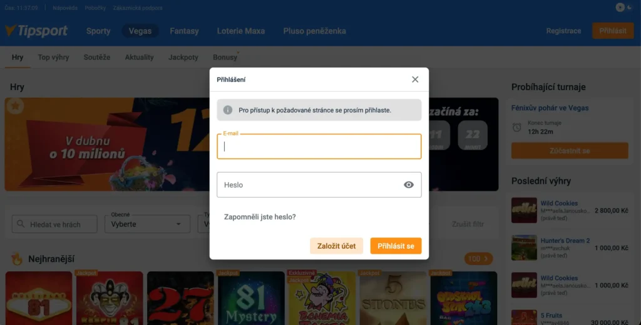Click the info icon in login notice
641x325 pixels.
click(x=228, y=110)
